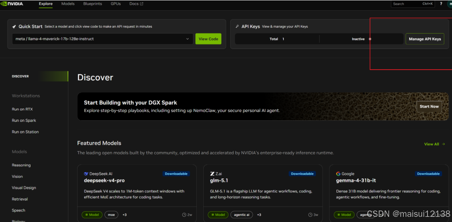452x222 pixels.
Task: Open Run on RTX sidebar link
Action: tap(22, 109)
